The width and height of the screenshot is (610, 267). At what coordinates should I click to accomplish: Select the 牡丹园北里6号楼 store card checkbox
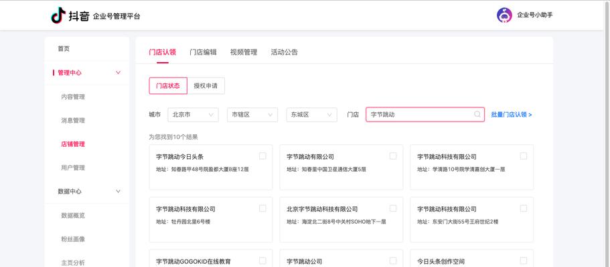click(262, 208)
